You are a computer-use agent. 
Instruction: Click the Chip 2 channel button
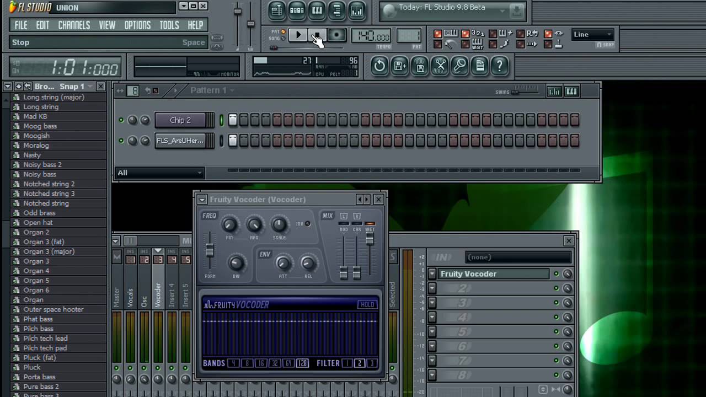click(x=180, y=120)
